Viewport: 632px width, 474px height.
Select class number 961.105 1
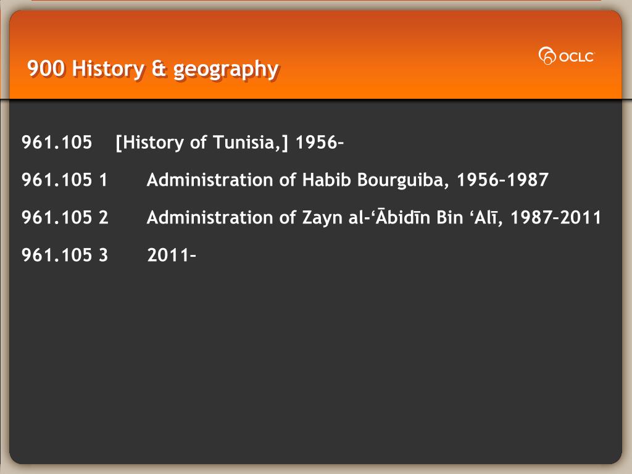tap(64, 180)
